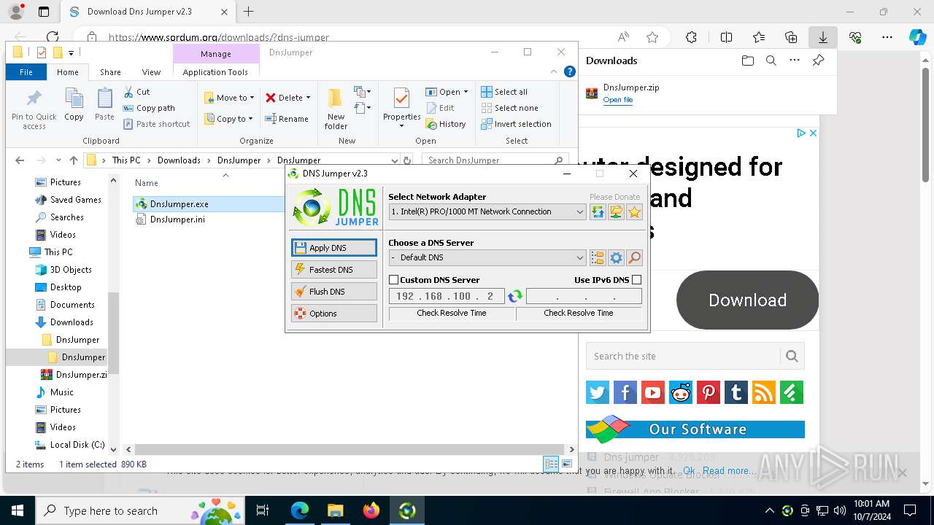This screenshot has height=525, width=934.
Task: Open DNS Jumper Options
Action: click(334, 314)
